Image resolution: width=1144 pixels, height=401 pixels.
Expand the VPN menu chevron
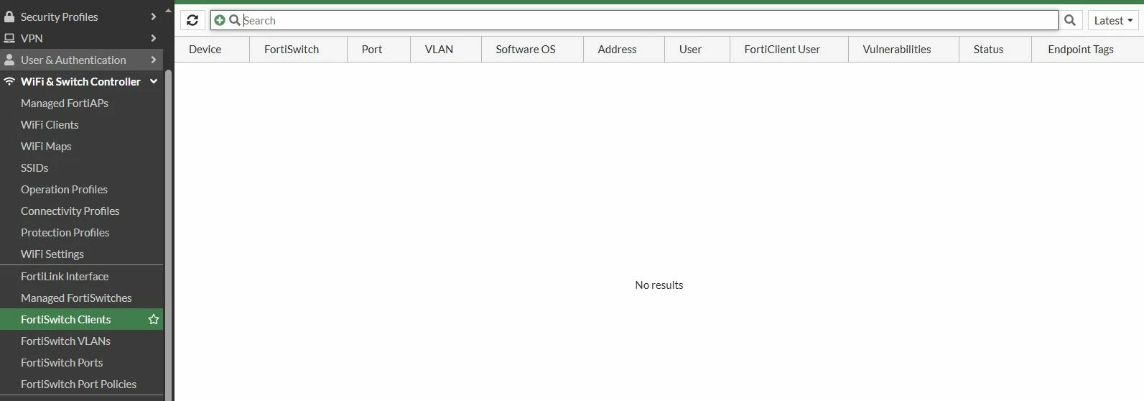[153, 38]
